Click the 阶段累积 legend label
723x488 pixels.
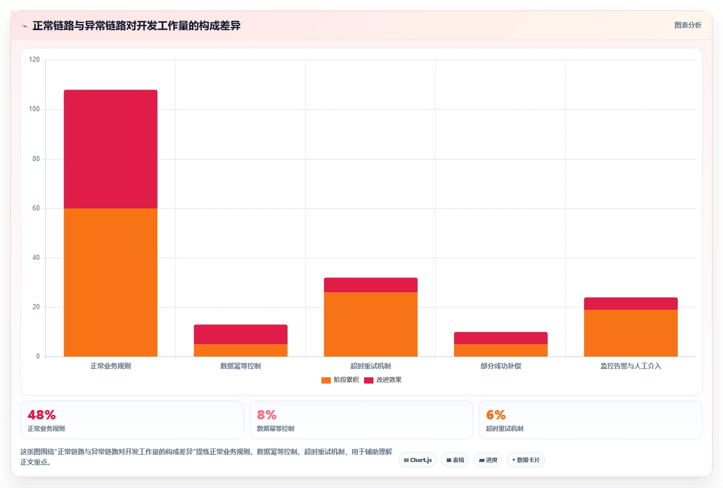coord(346,380)
